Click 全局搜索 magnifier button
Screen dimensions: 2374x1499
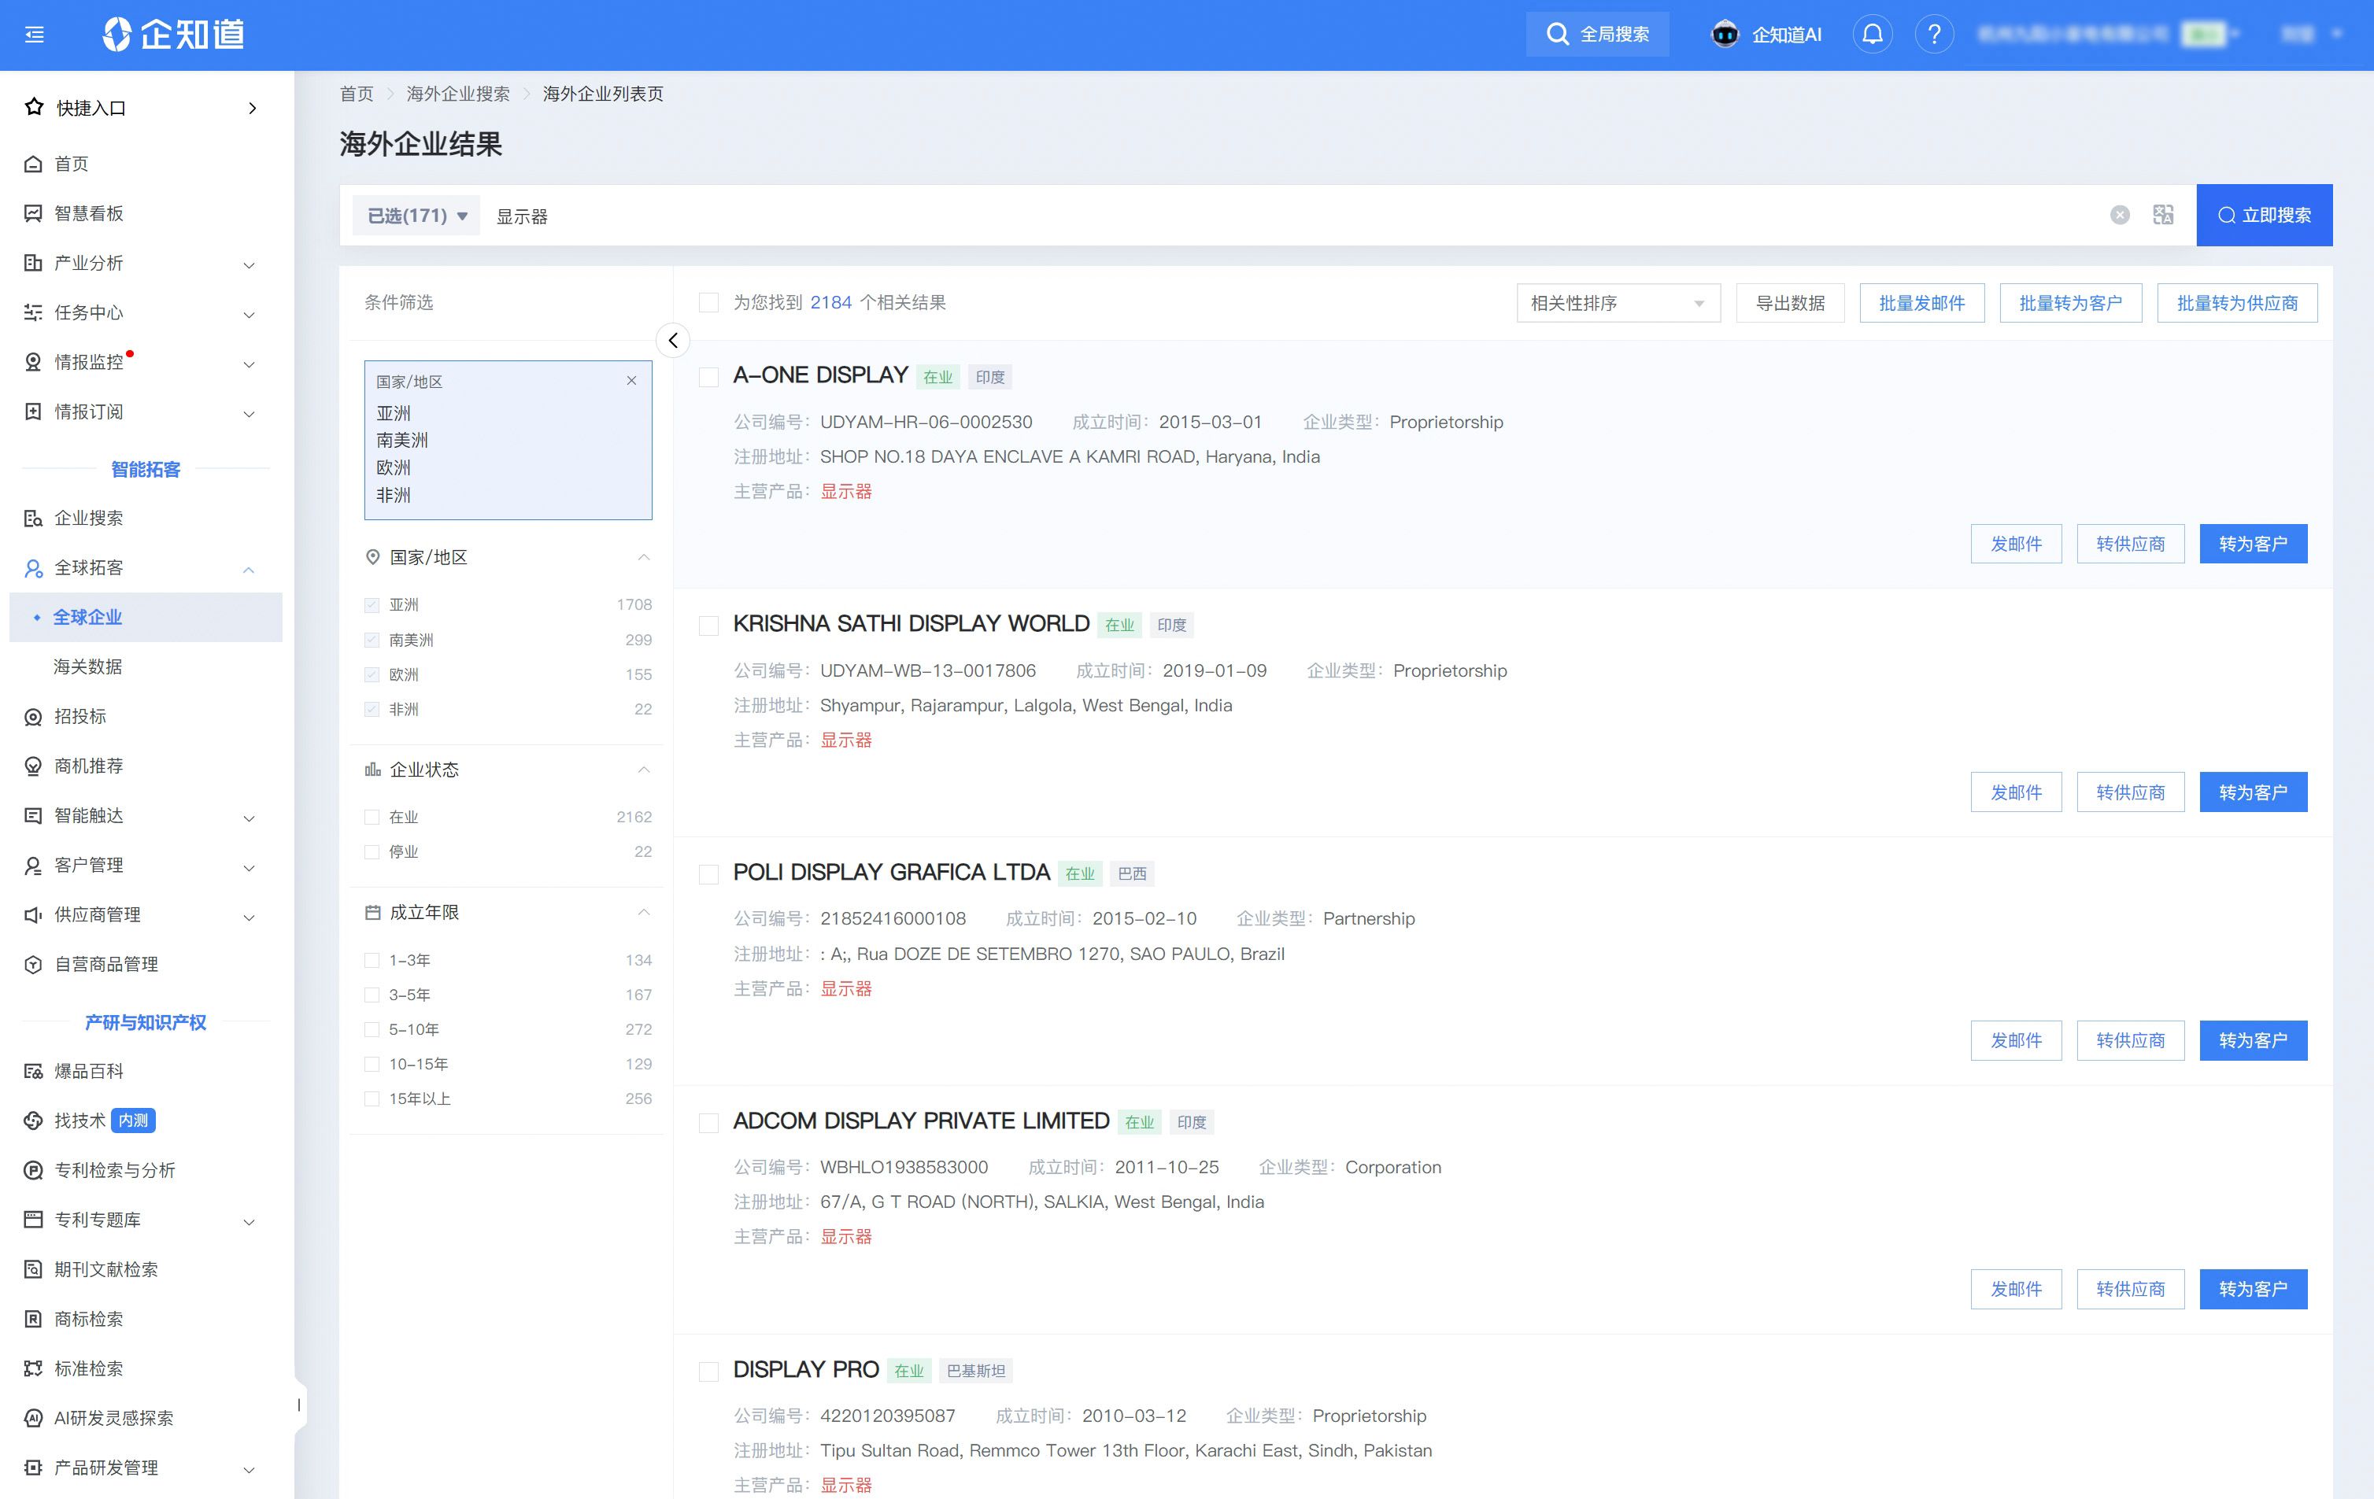click(1597, 35)
